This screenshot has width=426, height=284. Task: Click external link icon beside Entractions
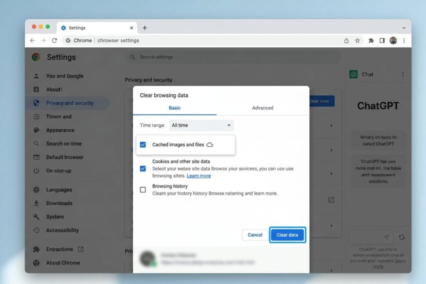81,249
